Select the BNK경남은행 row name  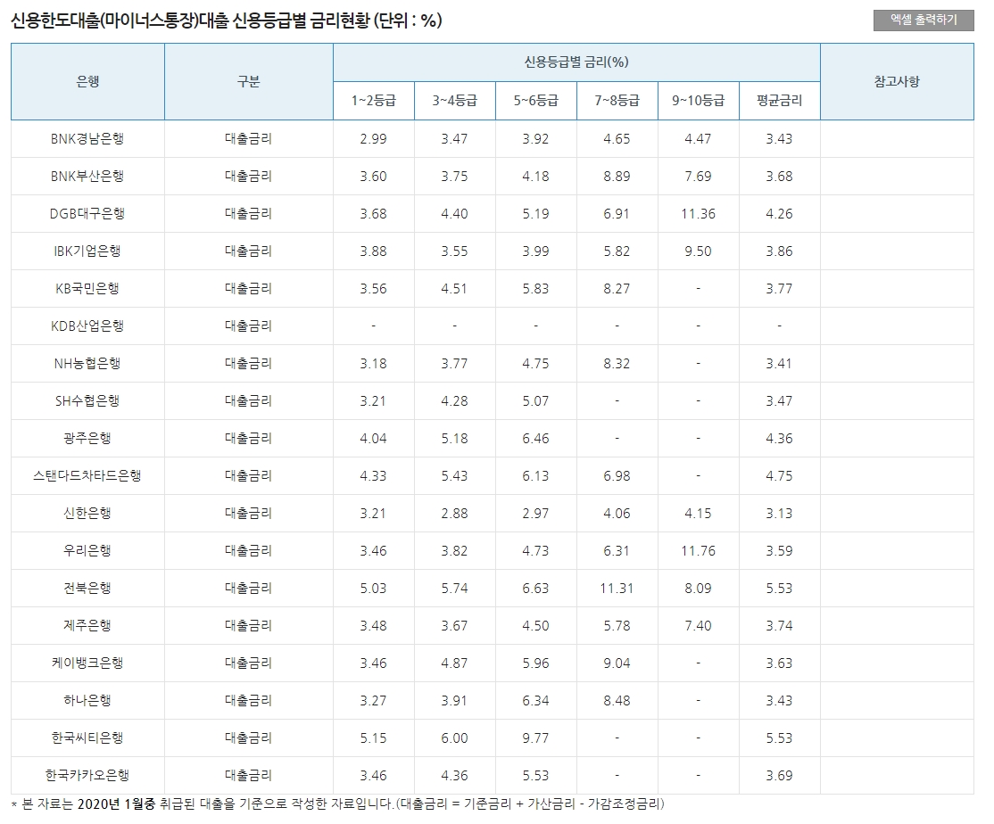[x=87, y=139]
